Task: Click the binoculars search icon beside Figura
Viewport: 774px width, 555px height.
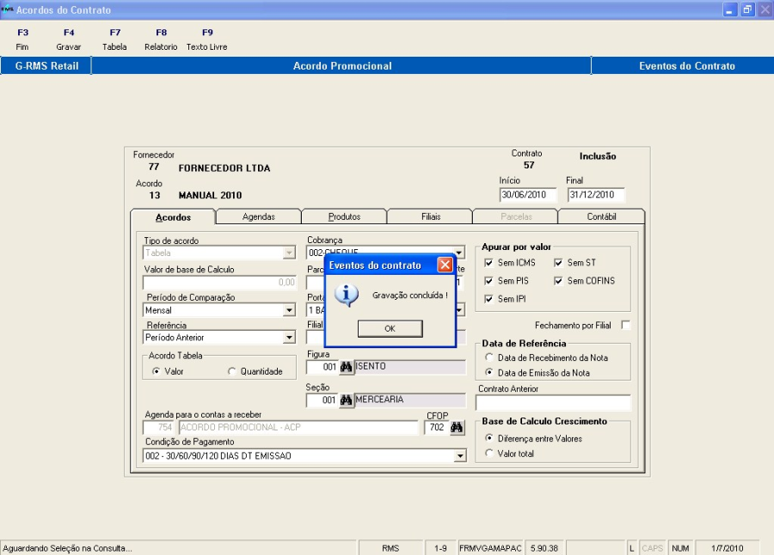Action: coord(347,367)
